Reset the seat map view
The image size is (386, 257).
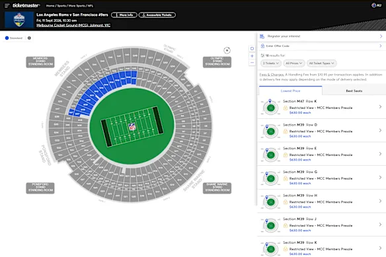pyautogui.click(x=252, y=49)
